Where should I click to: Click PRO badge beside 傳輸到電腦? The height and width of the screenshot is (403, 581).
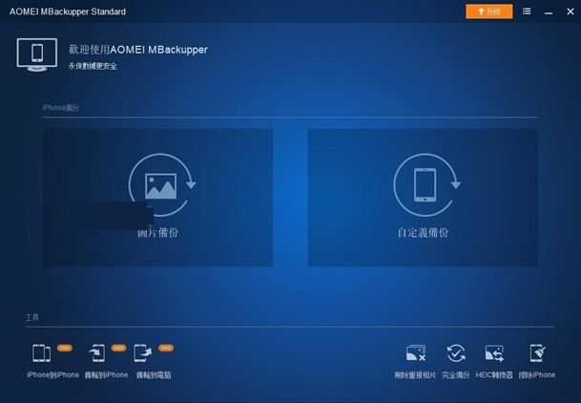pyautogui.click(x=166, y=348)
